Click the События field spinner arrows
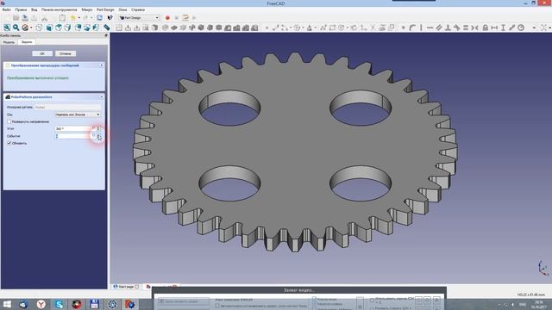 98,136
